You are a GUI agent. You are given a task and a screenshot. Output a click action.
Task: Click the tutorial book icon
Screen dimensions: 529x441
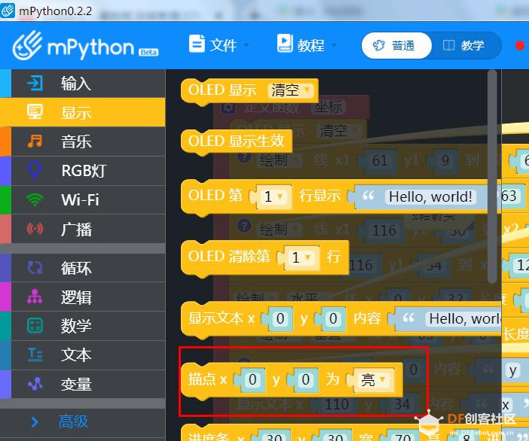coord(285,44)
